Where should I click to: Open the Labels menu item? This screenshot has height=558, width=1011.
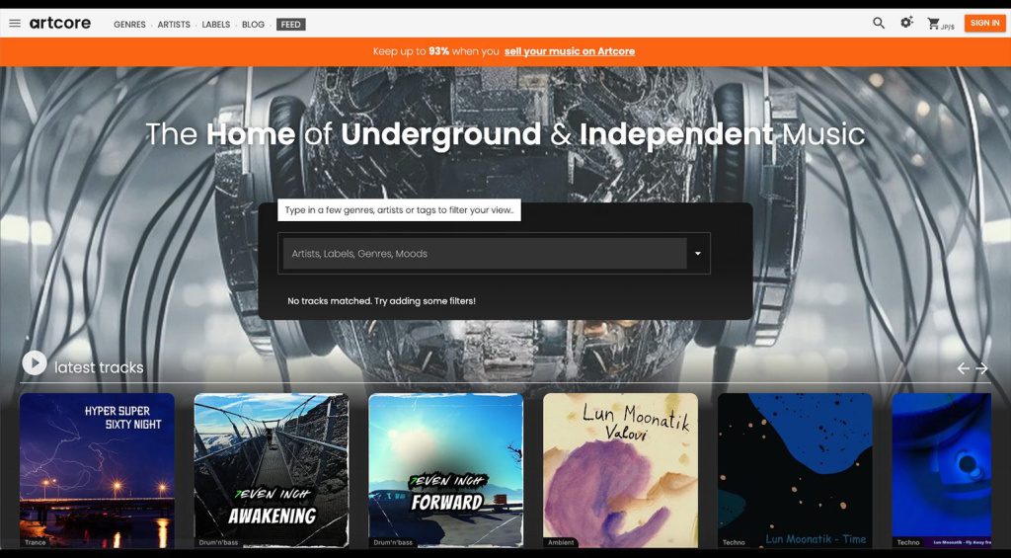point(216,25)
